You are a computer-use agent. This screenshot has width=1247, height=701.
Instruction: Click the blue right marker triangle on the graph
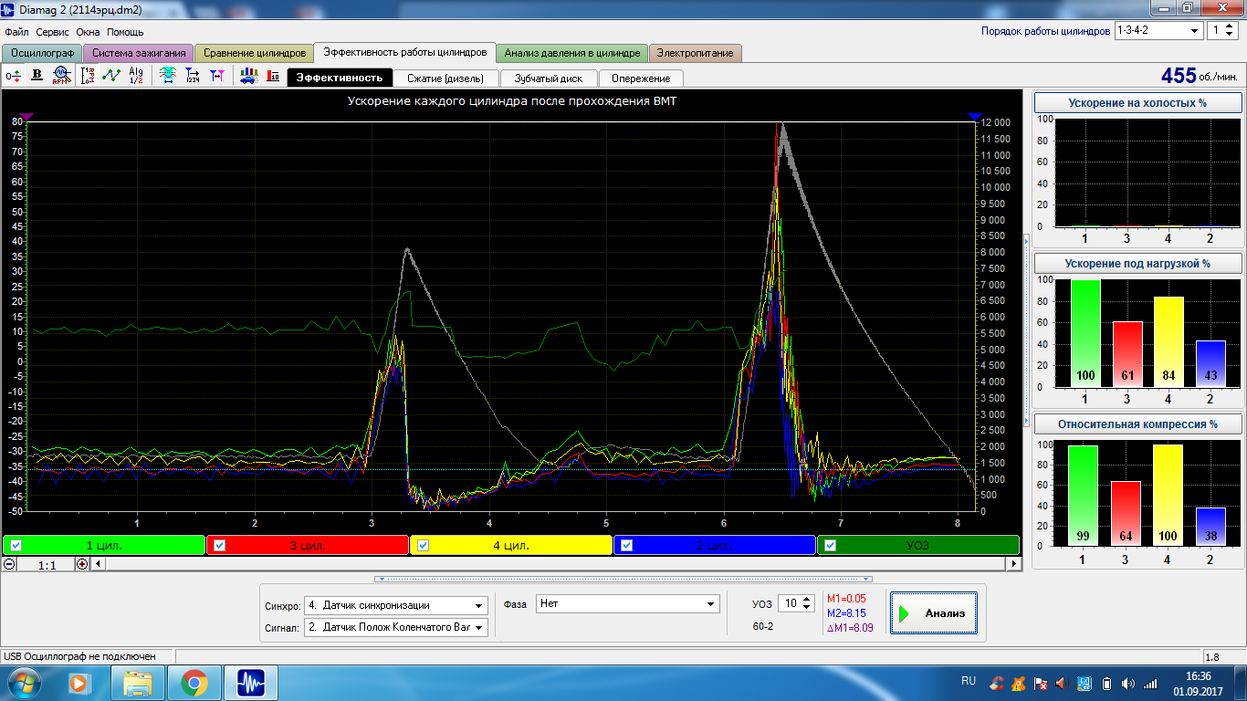[974, 117]
